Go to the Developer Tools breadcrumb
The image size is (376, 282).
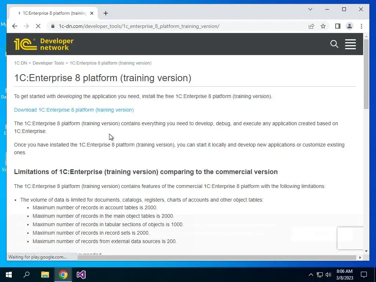pos(48,63)
